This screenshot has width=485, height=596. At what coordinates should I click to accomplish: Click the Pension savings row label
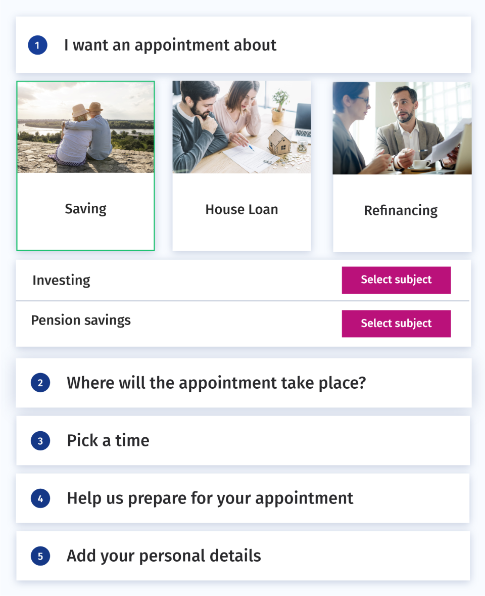(81, 320)
